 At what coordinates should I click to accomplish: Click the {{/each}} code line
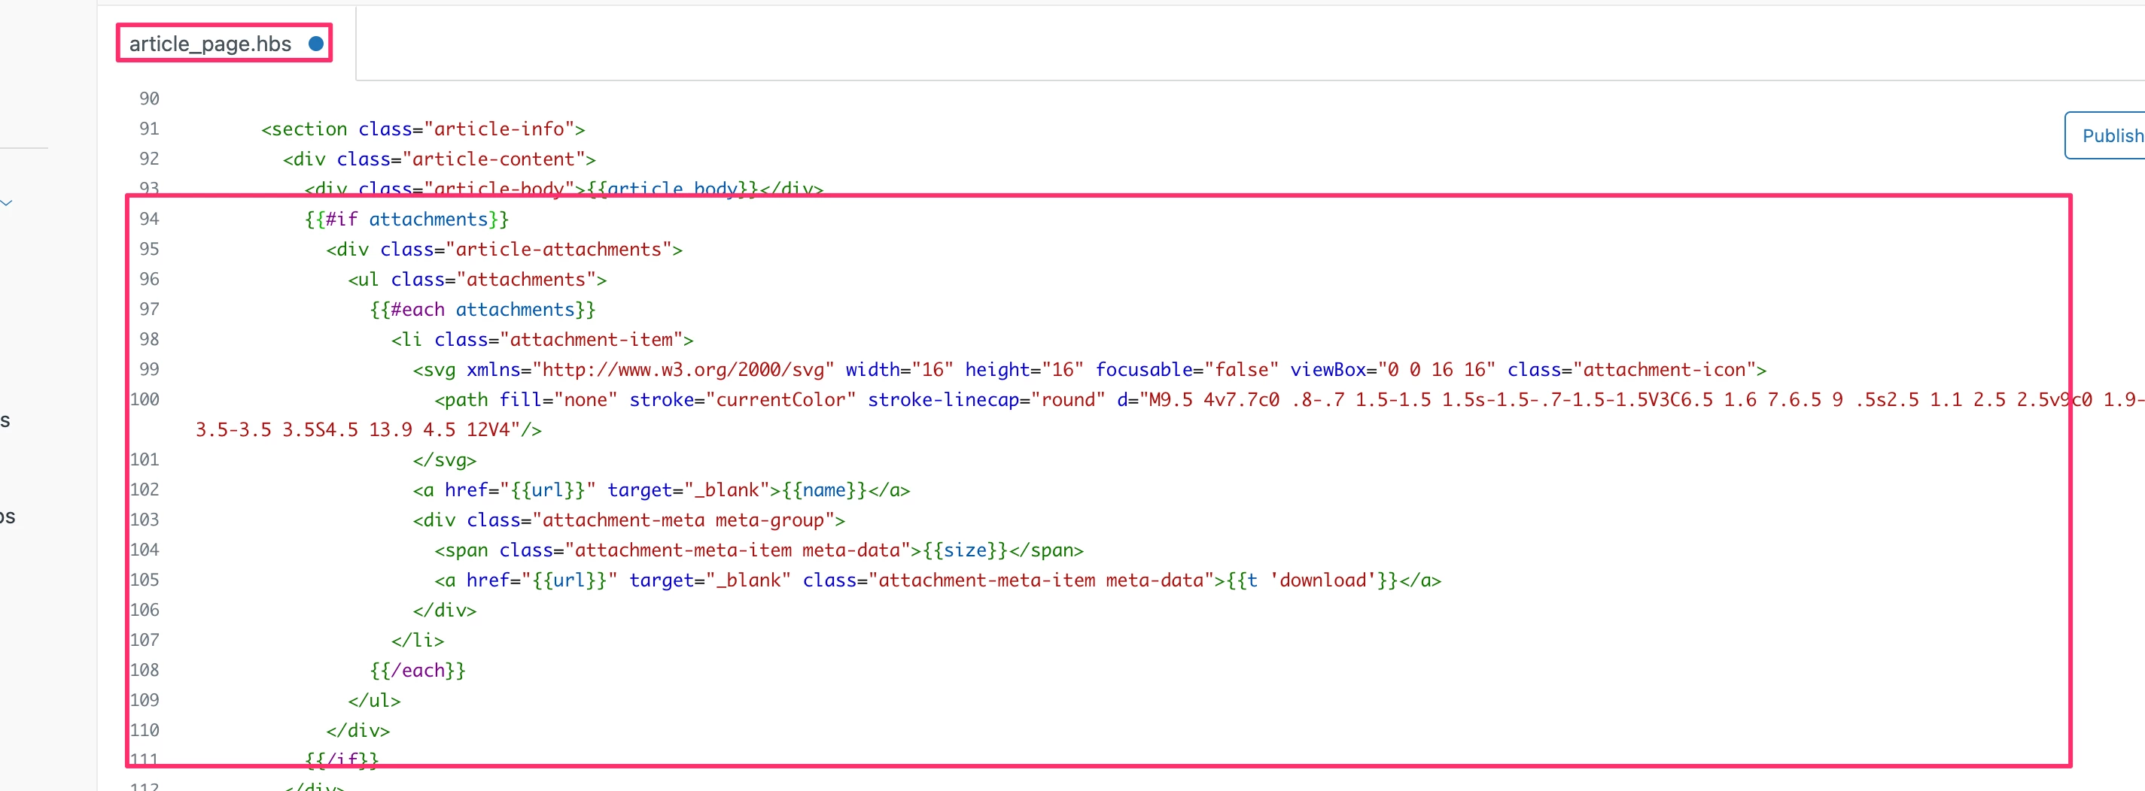(x=418, y=671)
